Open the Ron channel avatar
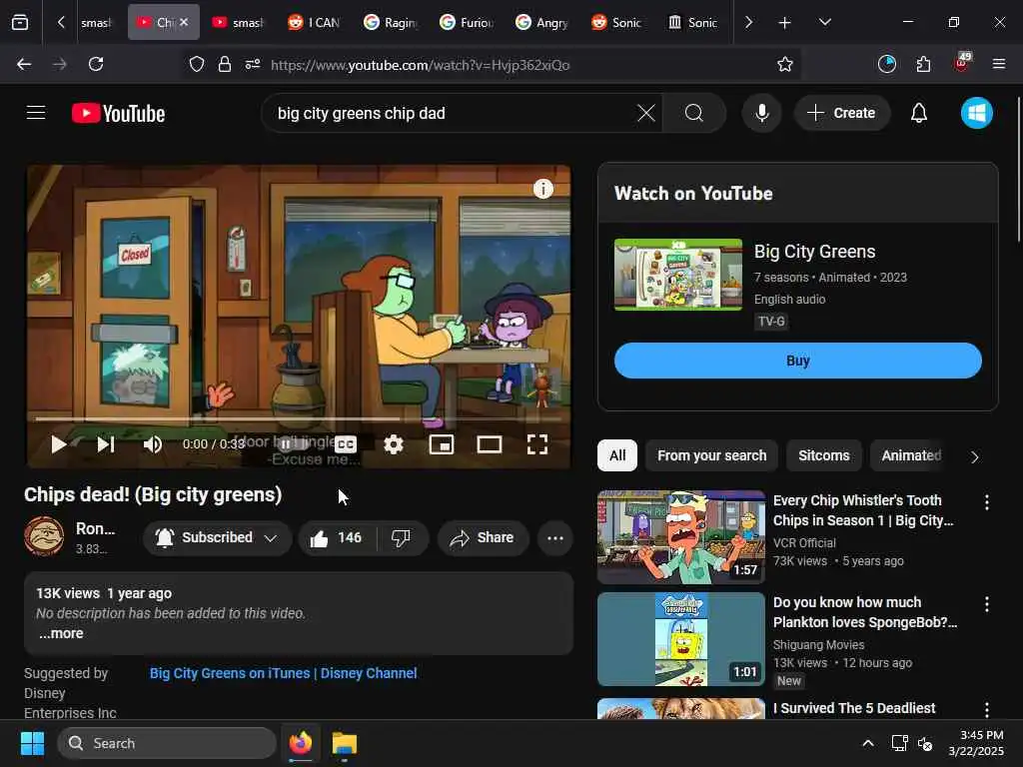This screenshot has width=1023, height=767. tap(44, 536)
